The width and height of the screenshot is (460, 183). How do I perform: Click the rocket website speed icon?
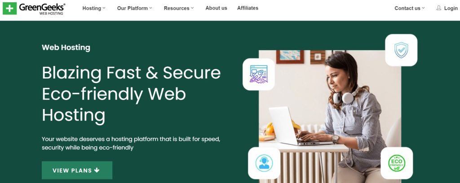(258, 74)
